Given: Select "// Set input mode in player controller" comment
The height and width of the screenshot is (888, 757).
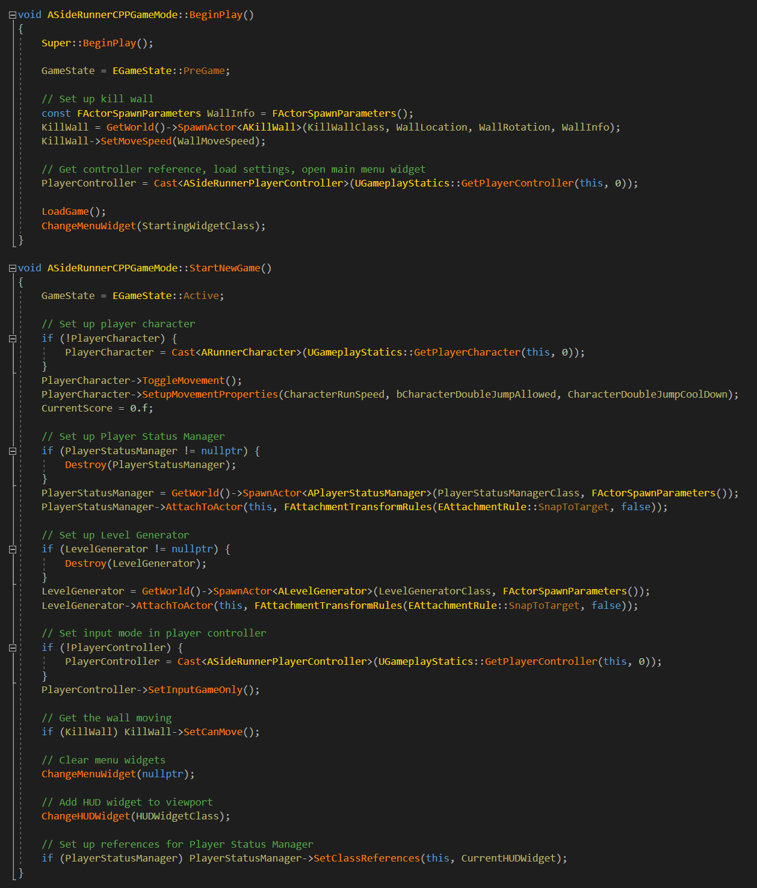Looking at the screenshot, I should 154,634.
